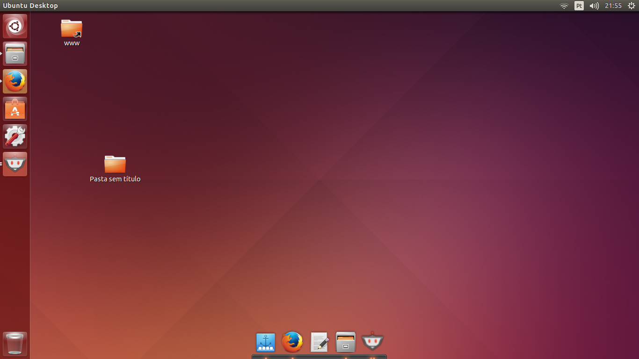The image size is (639, 359).
Task: Click the robot face icon in launcher
Action: (15, 164)
